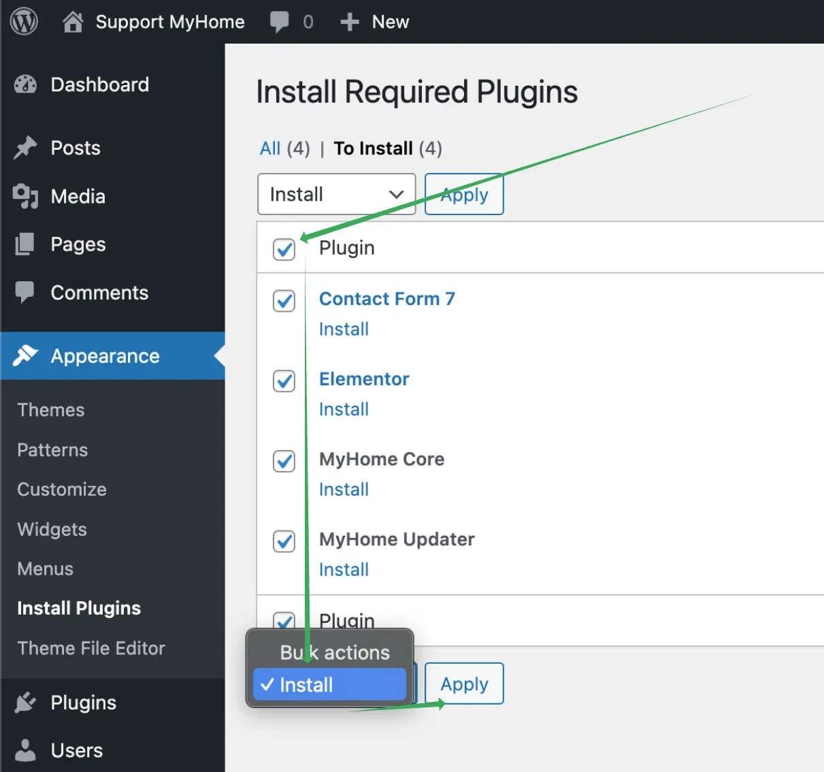Click the MyHome Core plugin name

382,459
